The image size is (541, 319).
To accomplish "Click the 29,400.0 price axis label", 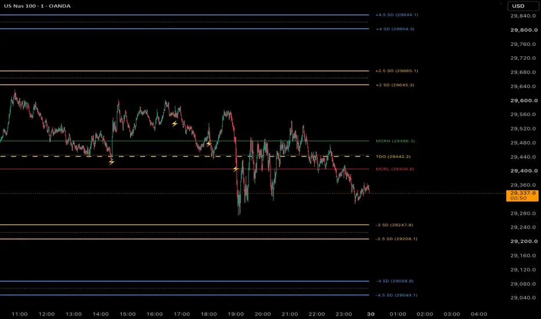I will tap(524, 171).
